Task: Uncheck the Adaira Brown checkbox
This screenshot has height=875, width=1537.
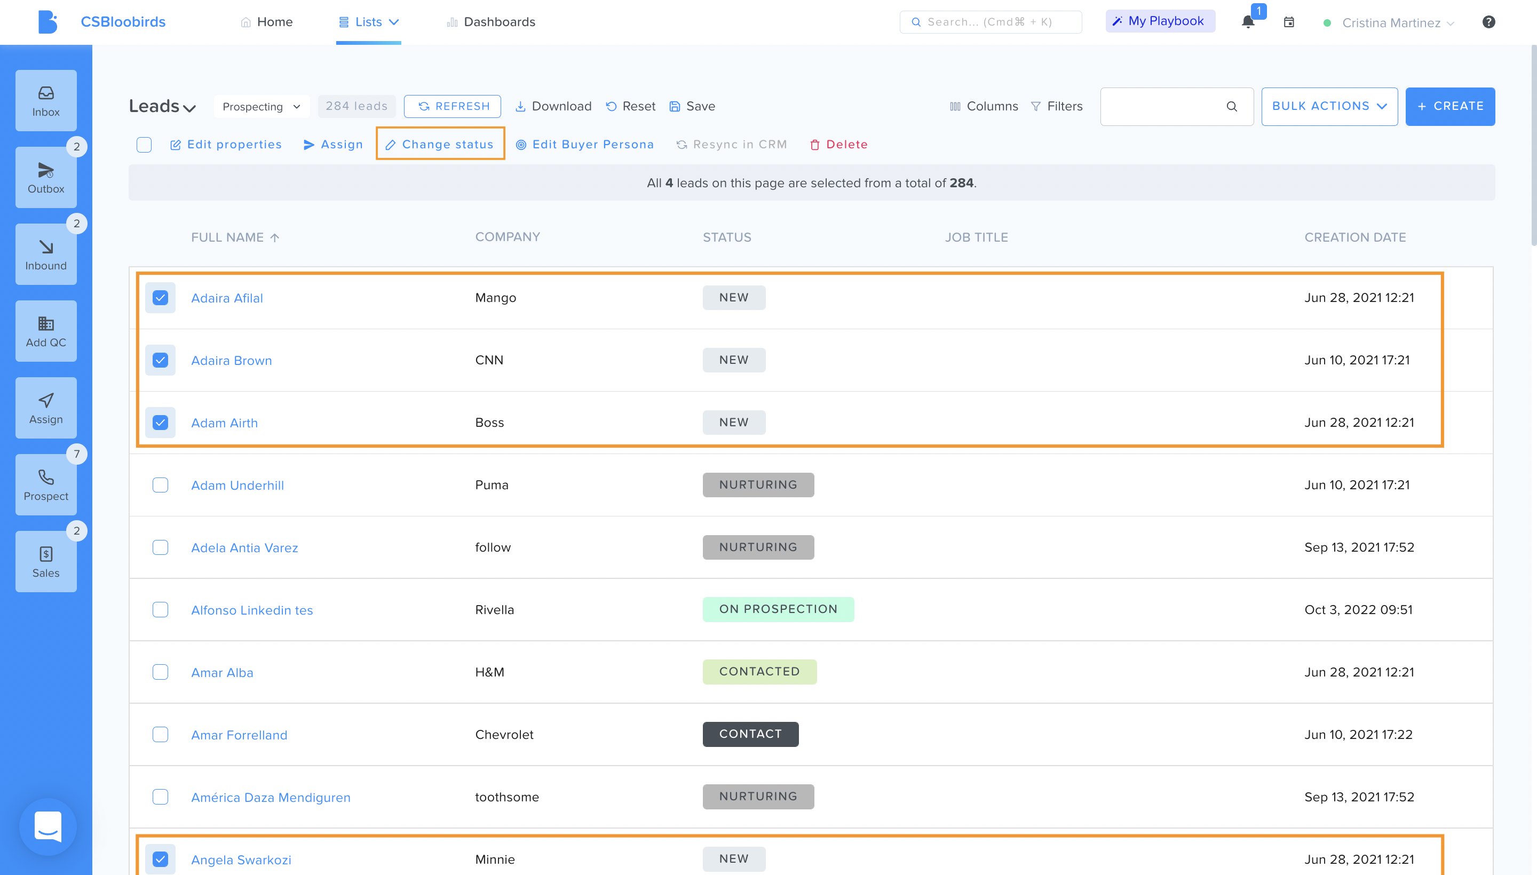Action: click(x=161, y=361)
